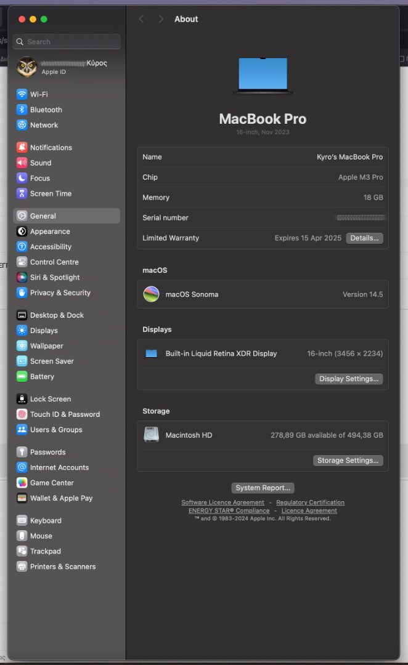
Task: Click the Macintosh HD drive icon
Action: click(151, 435)
